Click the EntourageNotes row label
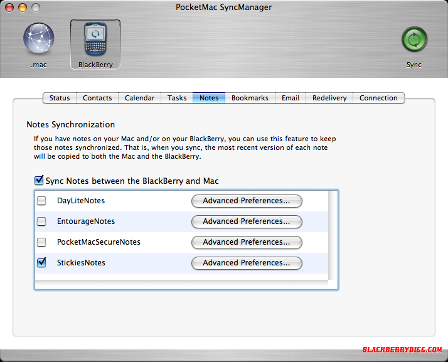The height and width of the screenshot is (362, 448). pyautogui.click(x=86, y=221)
